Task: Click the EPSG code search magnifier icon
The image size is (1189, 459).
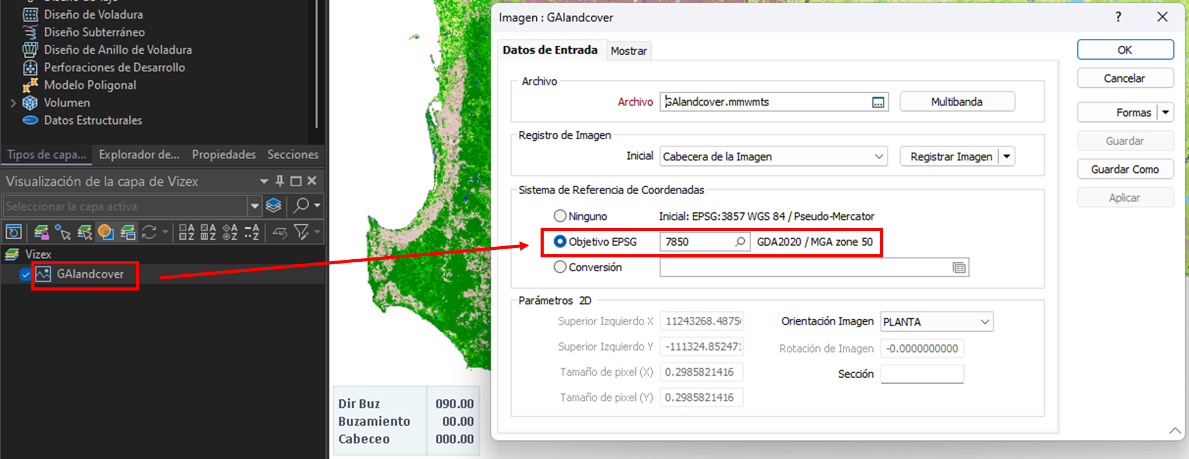Action: 740,242
